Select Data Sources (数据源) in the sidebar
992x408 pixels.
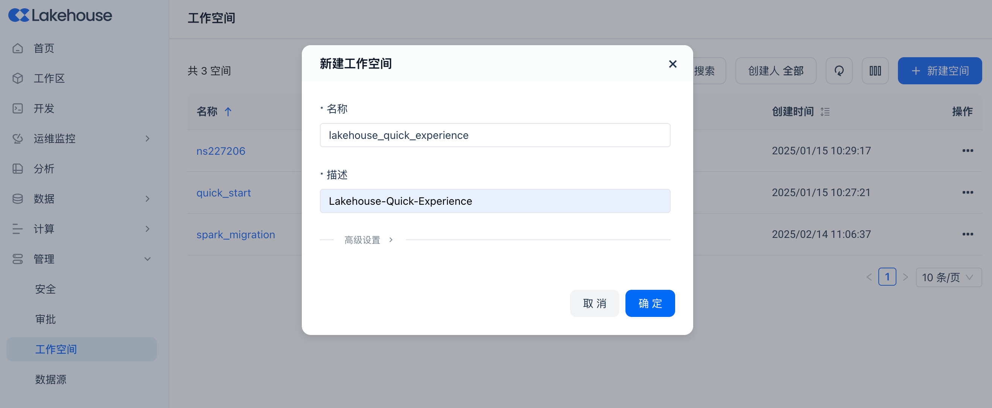(51, 379)
